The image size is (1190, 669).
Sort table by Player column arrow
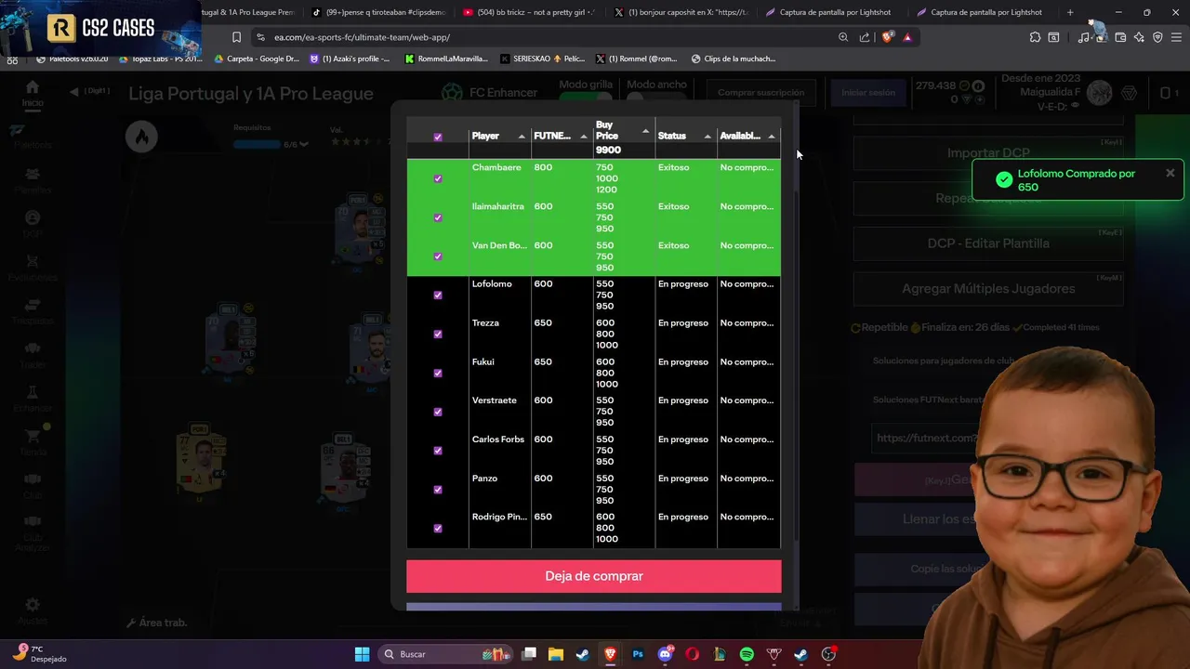[x=522, y=137]
